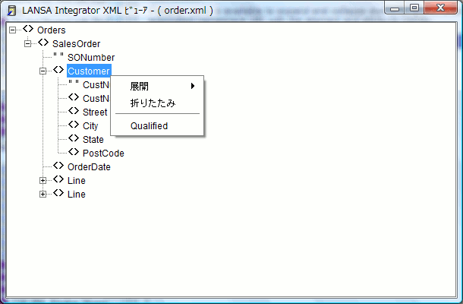Close the XML viewer window

pos(440,8)
